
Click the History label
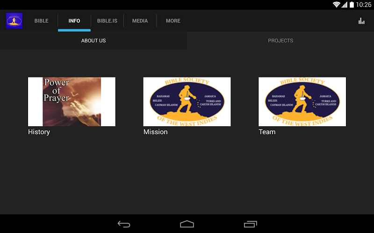(x=39, y=132)
